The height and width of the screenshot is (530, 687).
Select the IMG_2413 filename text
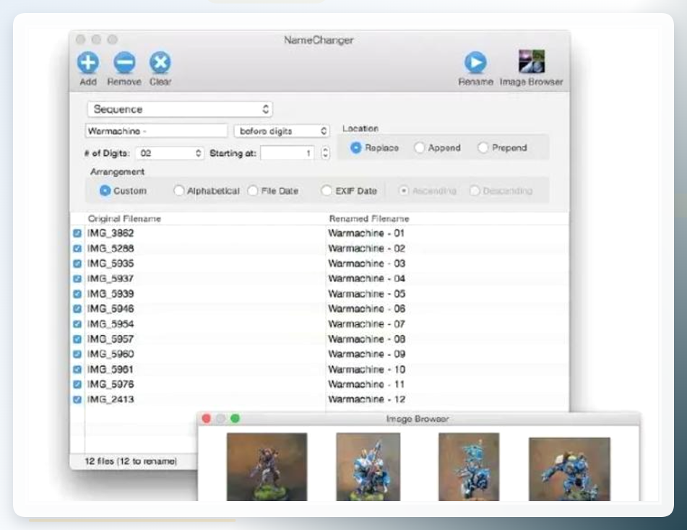pyautogui.click(x=111, y=399)
